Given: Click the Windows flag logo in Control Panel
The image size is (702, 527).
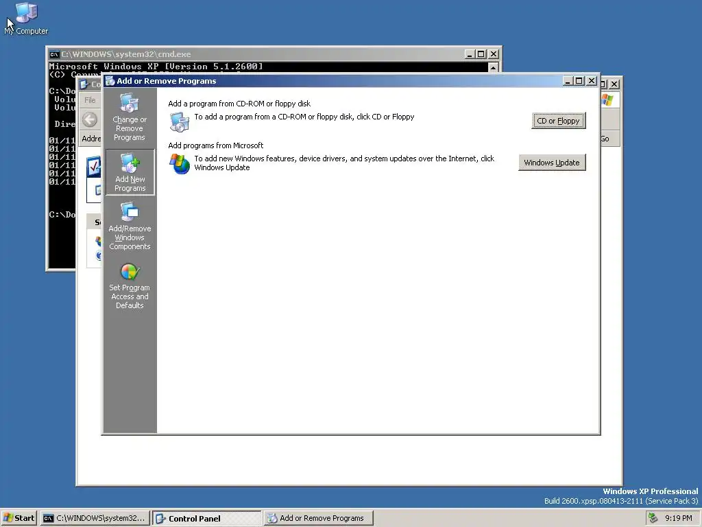Looking at the screenshot, I should [607, 100].
